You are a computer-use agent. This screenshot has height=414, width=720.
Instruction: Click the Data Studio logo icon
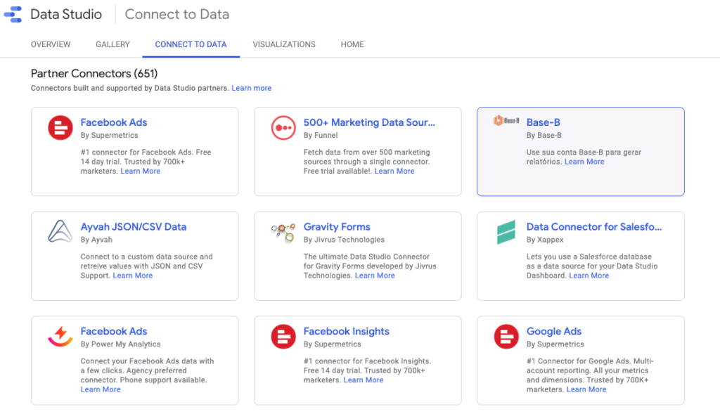13,14
